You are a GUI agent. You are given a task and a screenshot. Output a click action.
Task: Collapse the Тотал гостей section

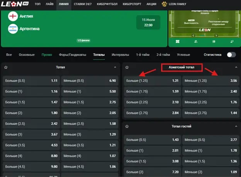(x=236, y=126)
